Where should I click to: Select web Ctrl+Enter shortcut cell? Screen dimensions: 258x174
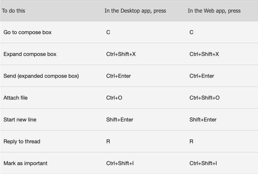pos(202,76)
